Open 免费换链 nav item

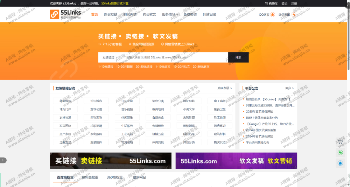pos(190,14)
